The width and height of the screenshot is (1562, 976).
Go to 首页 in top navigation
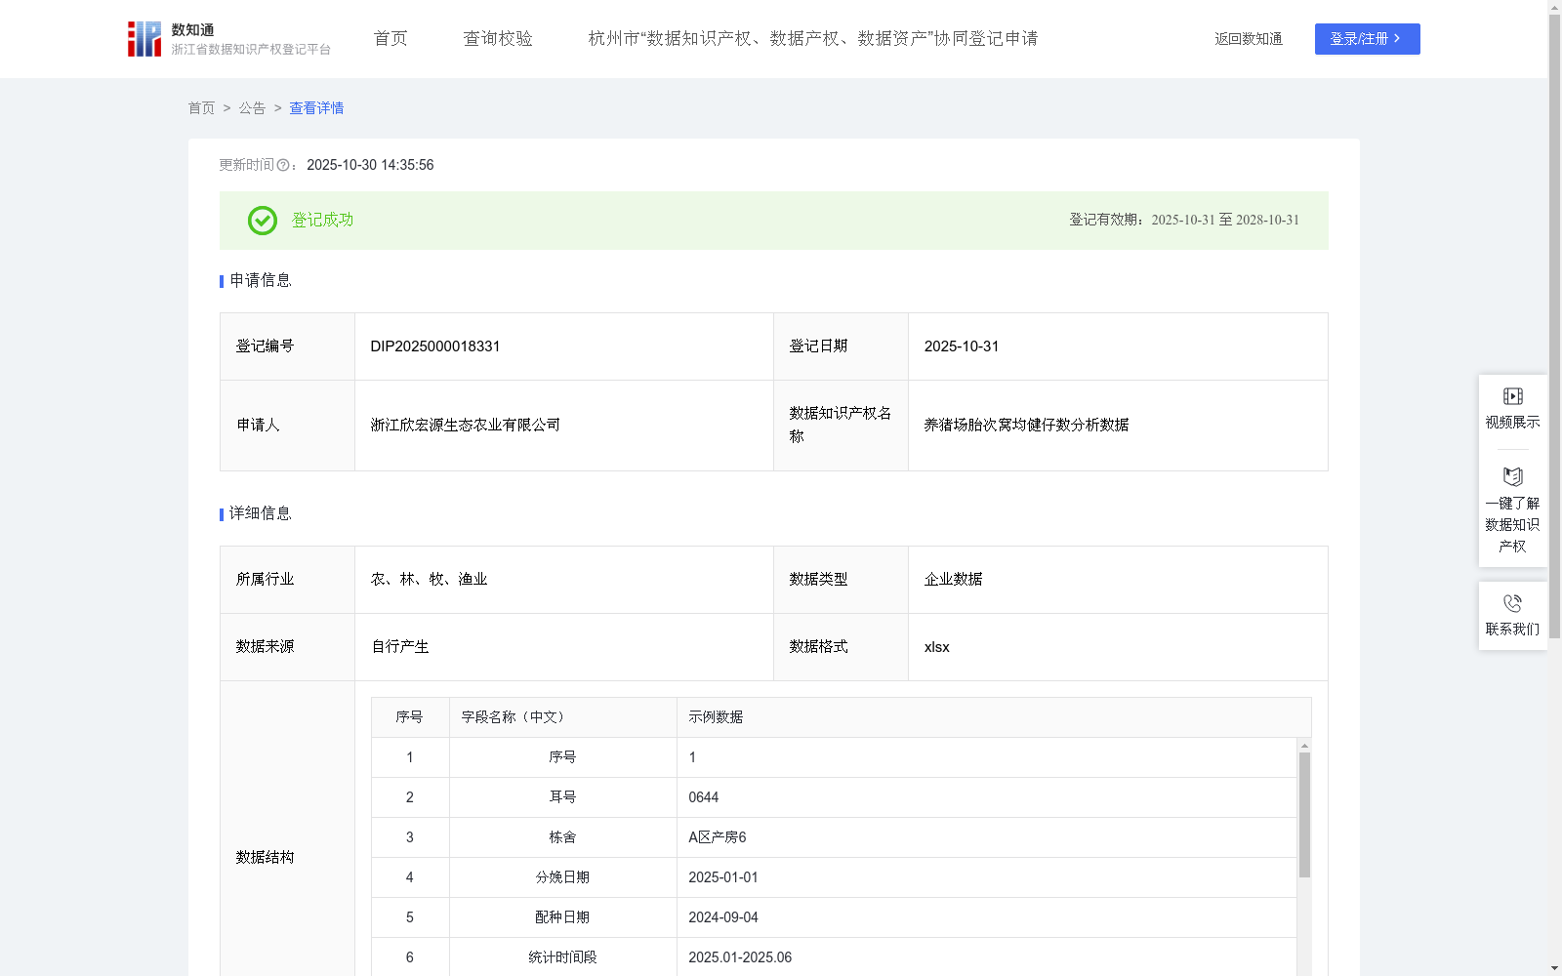[390, 39]
